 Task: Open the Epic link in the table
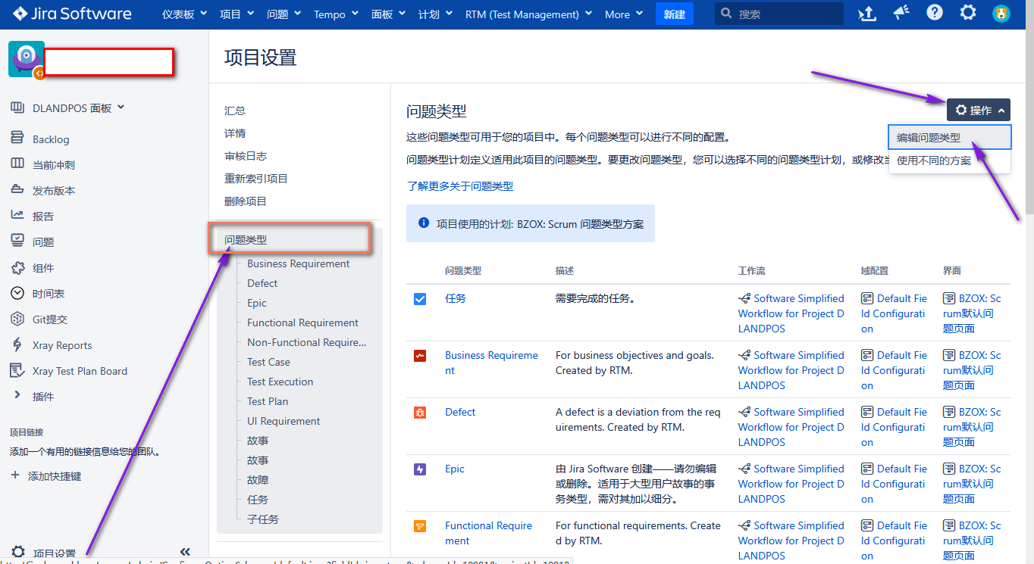(x=455, y=469)
